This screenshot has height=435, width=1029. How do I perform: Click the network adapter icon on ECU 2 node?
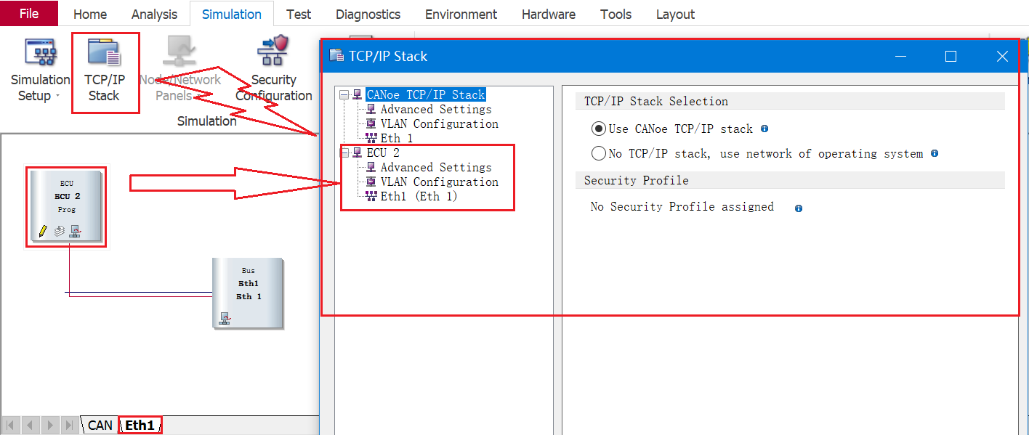click(x=76, y=232)
